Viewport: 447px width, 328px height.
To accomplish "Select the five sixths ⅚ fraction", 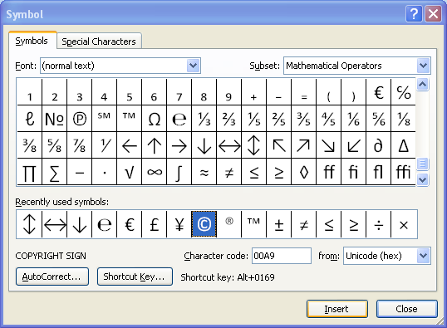I will click(379, 119).
